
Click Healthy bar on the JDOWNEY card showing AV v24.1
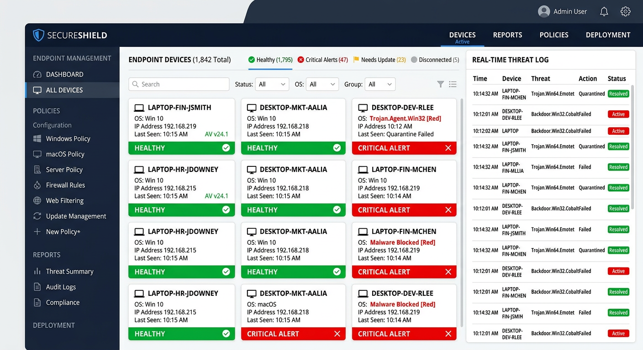(182, 210)
